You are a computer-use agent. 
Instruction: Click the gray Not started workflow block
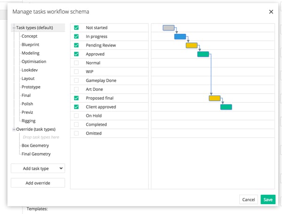tap(168, 28)
